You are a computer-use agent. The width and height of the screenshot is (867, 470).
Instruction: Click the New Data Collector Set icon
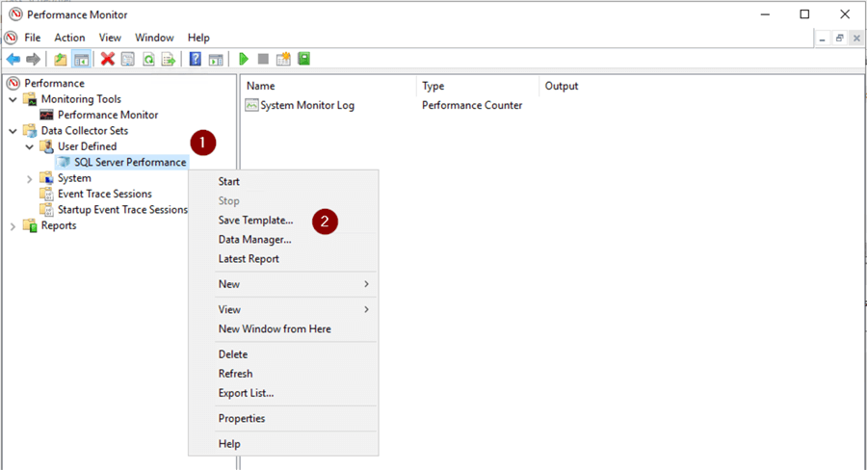[x=283, y=59]
